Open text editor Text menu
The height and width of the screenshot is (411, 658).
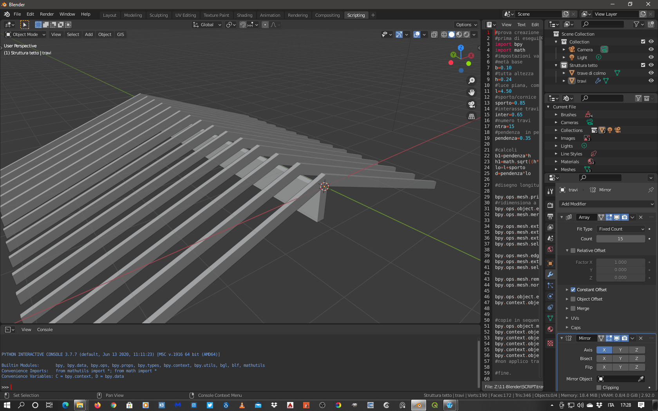[x=521, y=25]
